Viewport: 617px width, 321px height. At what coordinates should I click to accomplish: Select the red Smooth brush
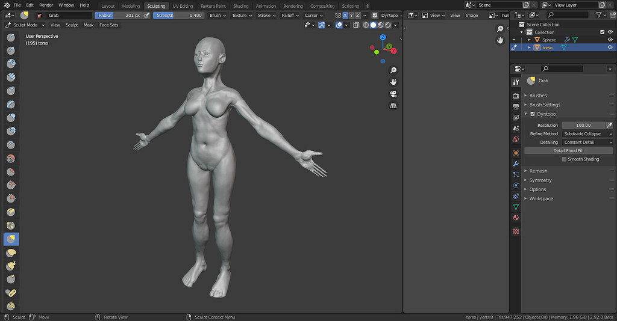pos(11,158)
